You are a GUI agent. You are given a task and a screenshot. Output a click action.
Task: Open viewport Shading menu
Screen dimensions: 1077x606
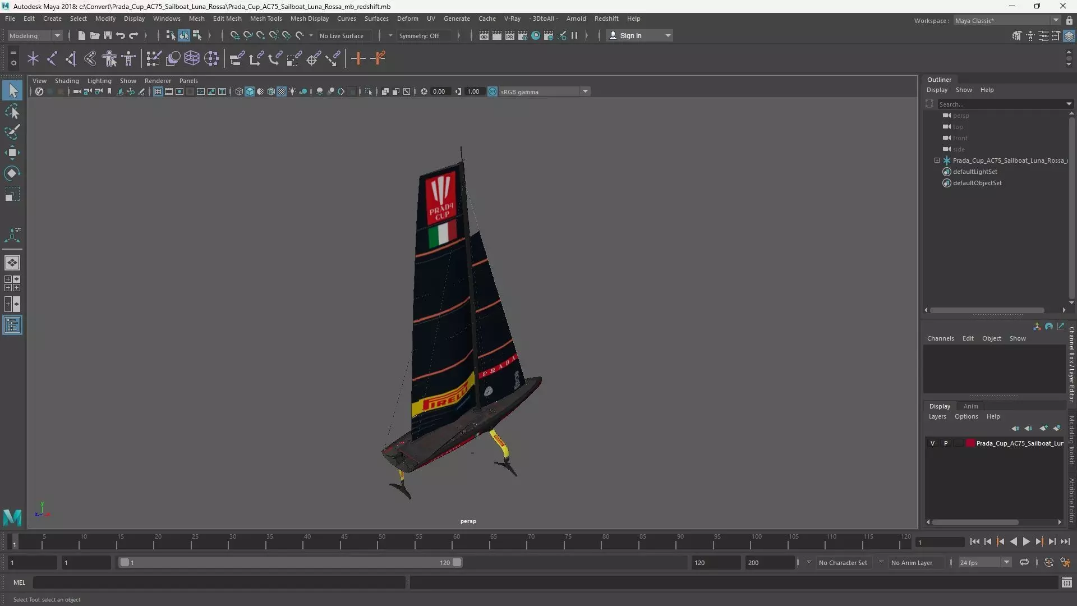(x=67, y=81)
